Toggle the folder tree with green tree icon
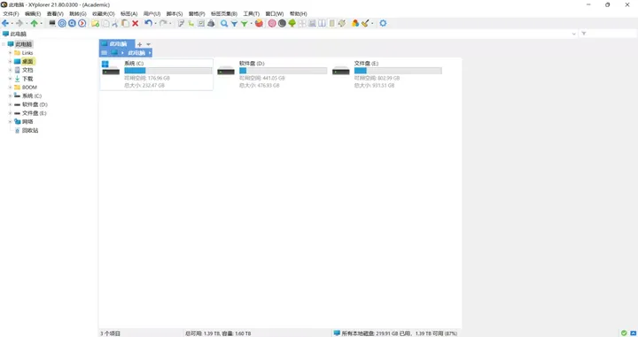This screenshot has width=638, height=337. click(292, 24)
